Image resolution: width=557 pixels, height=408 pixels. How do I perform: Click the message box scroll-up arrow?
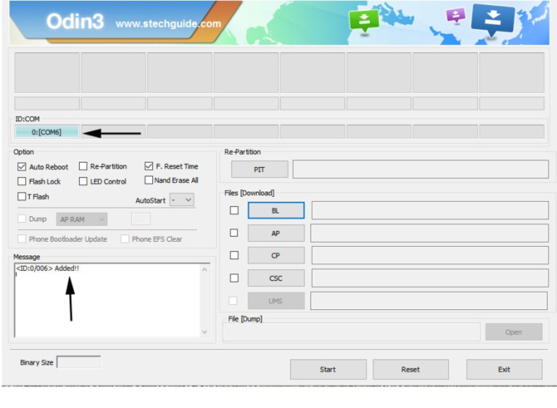click(x=204, y=270)
